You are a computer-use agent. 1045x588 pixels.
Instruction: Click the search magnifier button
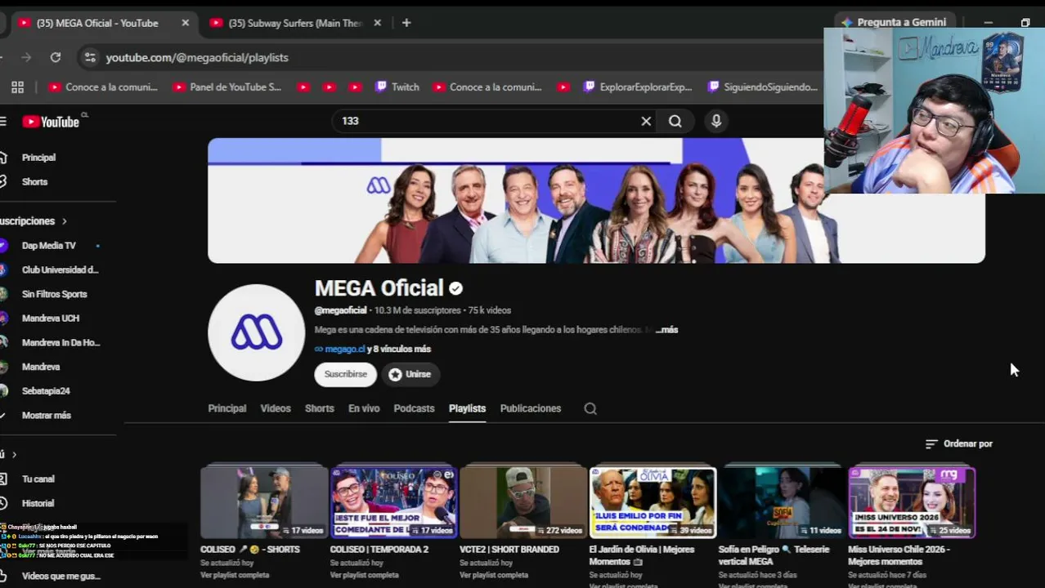click(x=675, y=121)
